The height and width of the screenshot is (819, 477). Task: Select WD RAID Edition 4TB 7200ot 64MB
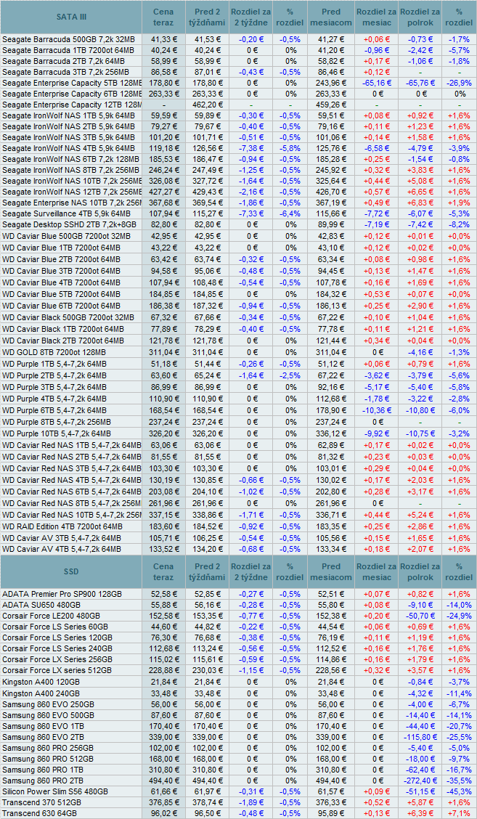62,526
